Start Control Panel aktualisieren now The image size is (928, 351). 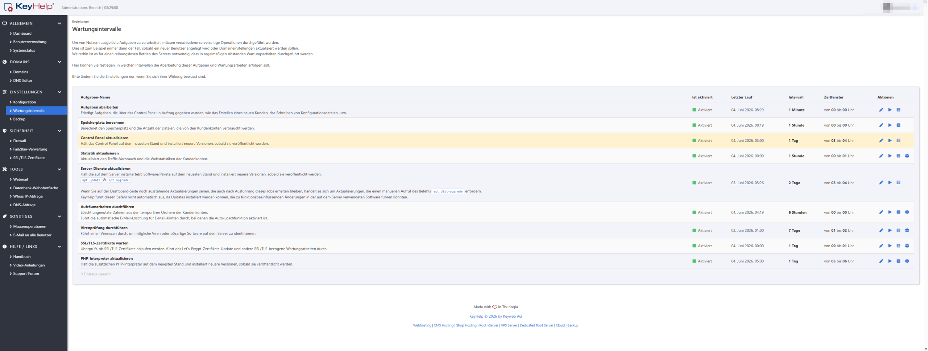890,140
